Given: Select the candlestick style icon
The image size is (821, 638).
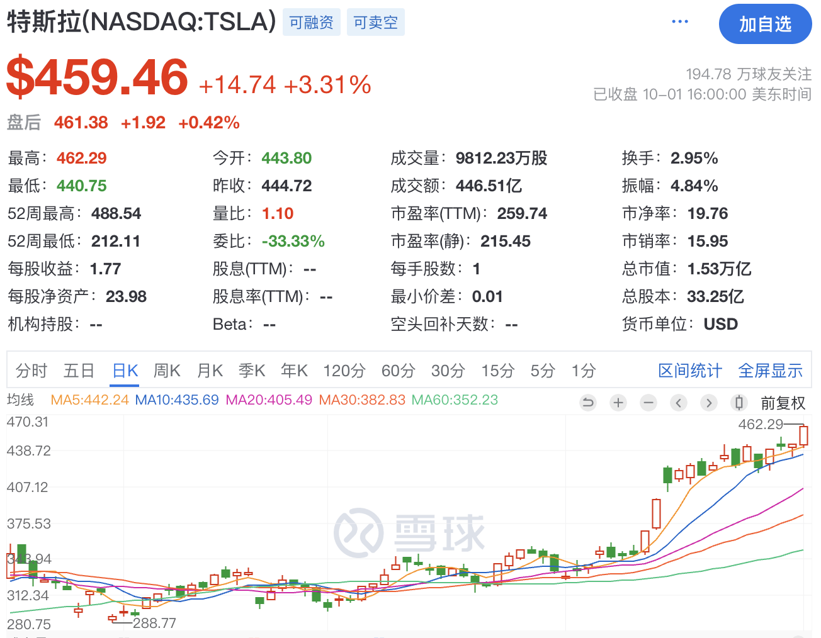Looking at the screenshot, I should [738, 403].
